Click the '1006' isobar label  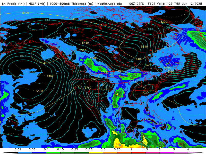pyautogui.click(x=167, y=27)
